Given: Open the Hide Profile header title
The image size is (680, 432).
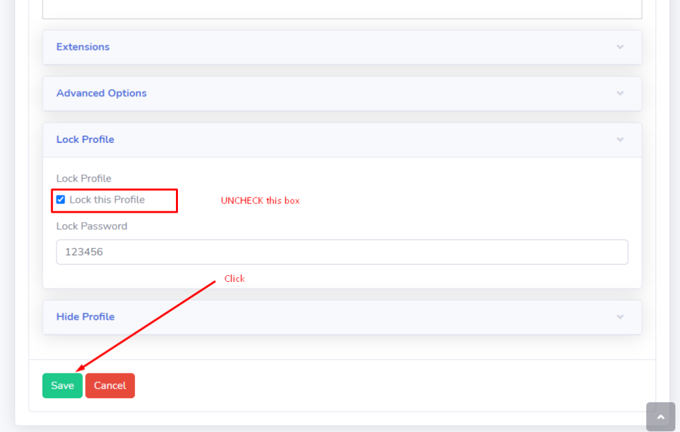Looking at the screenshot, I should (x=86, y=316).
